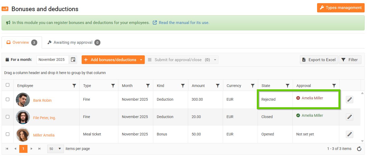Image resolution: width=367 pixels, height=156 pixels.
Task: Expand Submit for approval/close dropdown arrow
Action: (x=215, y=60)
